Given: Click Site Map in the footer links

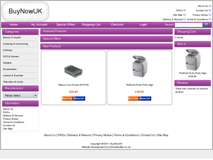Looking at the screenshot, I should point(163,135).
